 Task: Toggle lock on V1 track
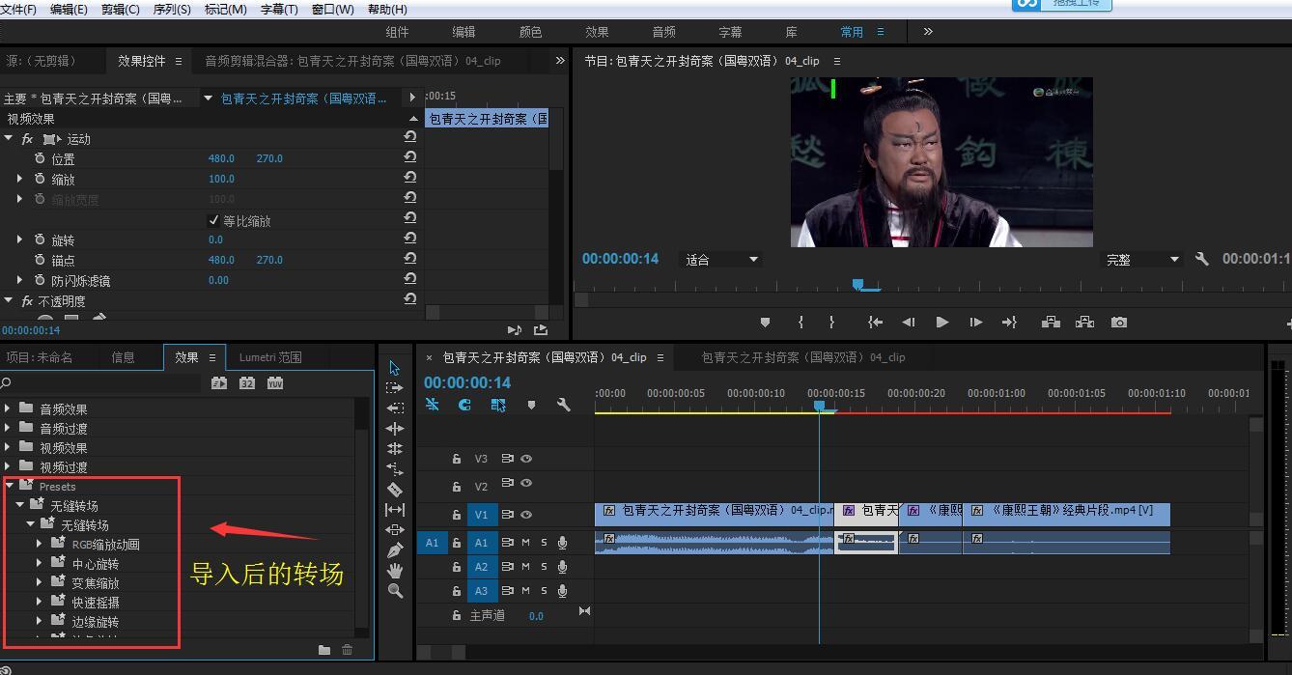click(457, 515)
